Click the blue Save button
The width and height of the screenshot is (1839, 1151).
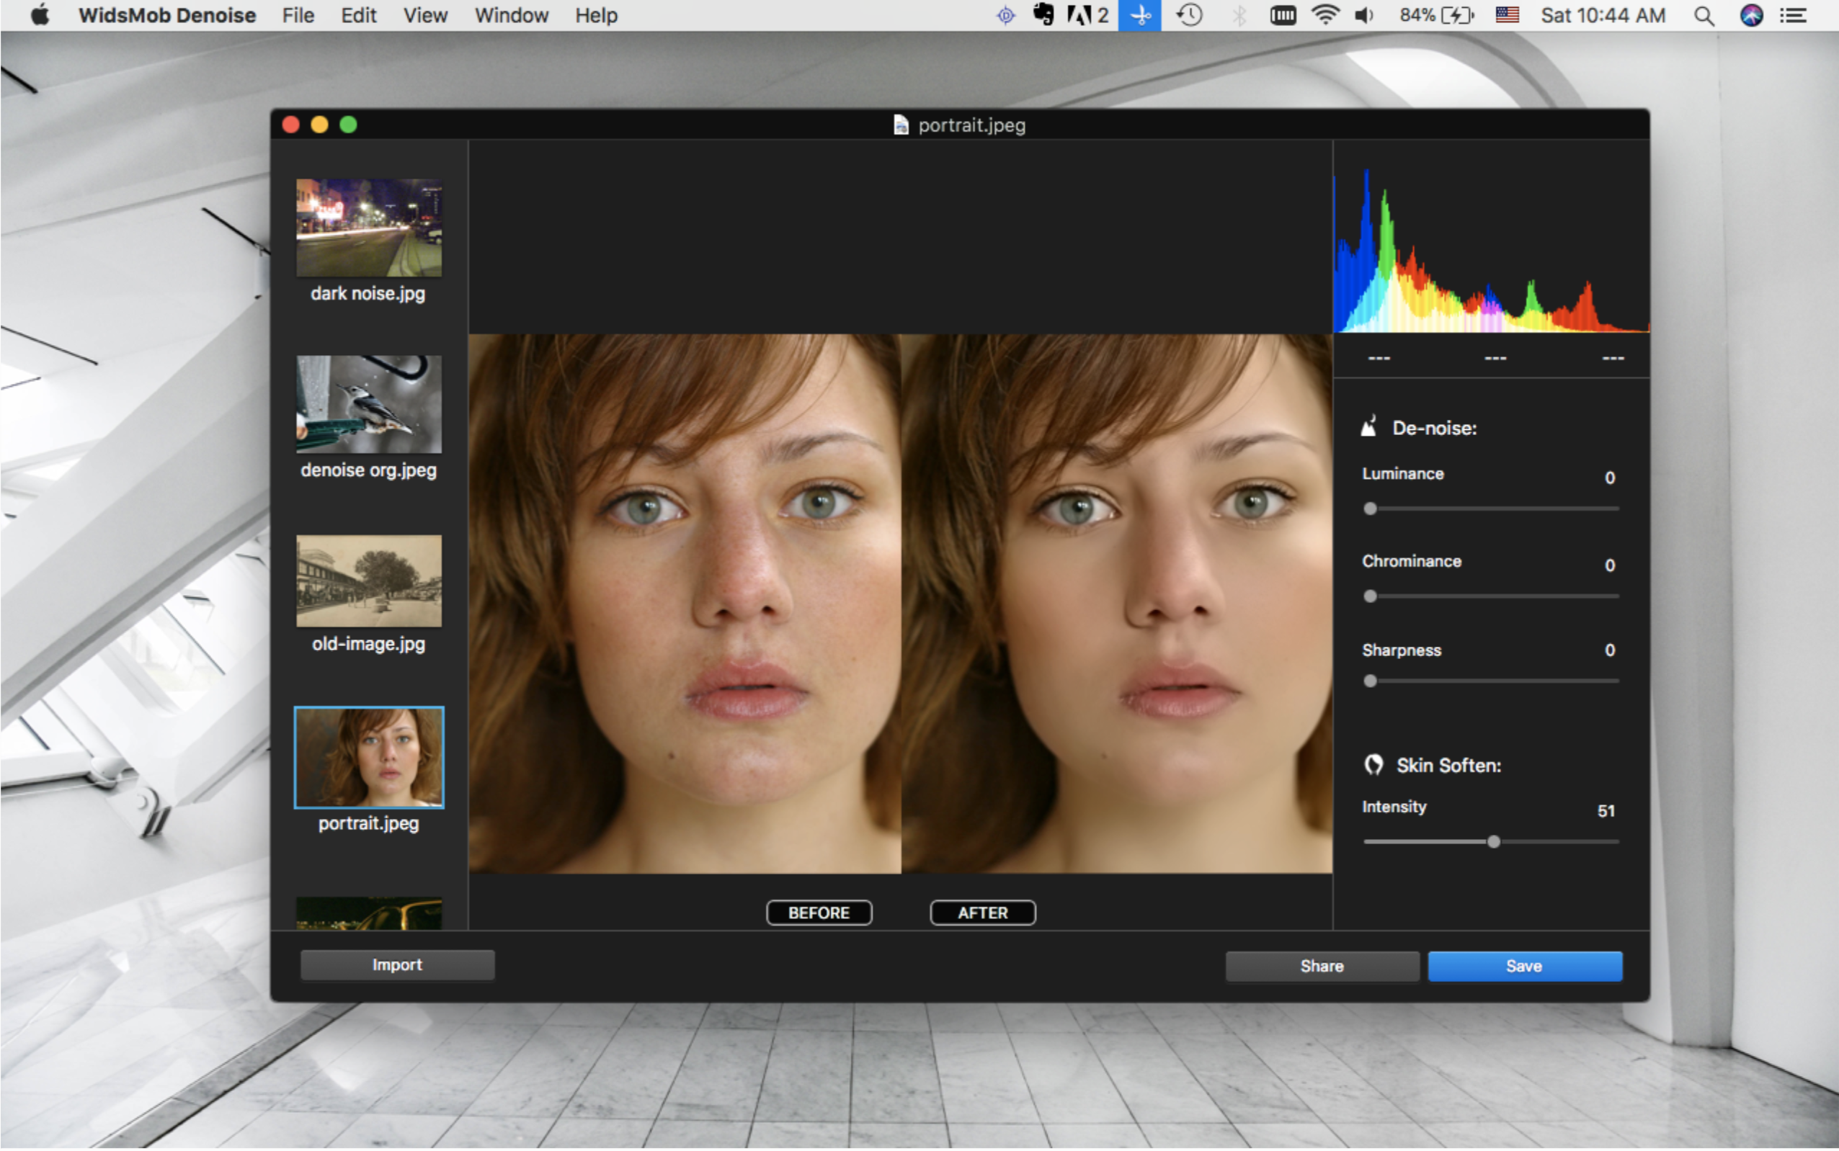click(1524, 965)
